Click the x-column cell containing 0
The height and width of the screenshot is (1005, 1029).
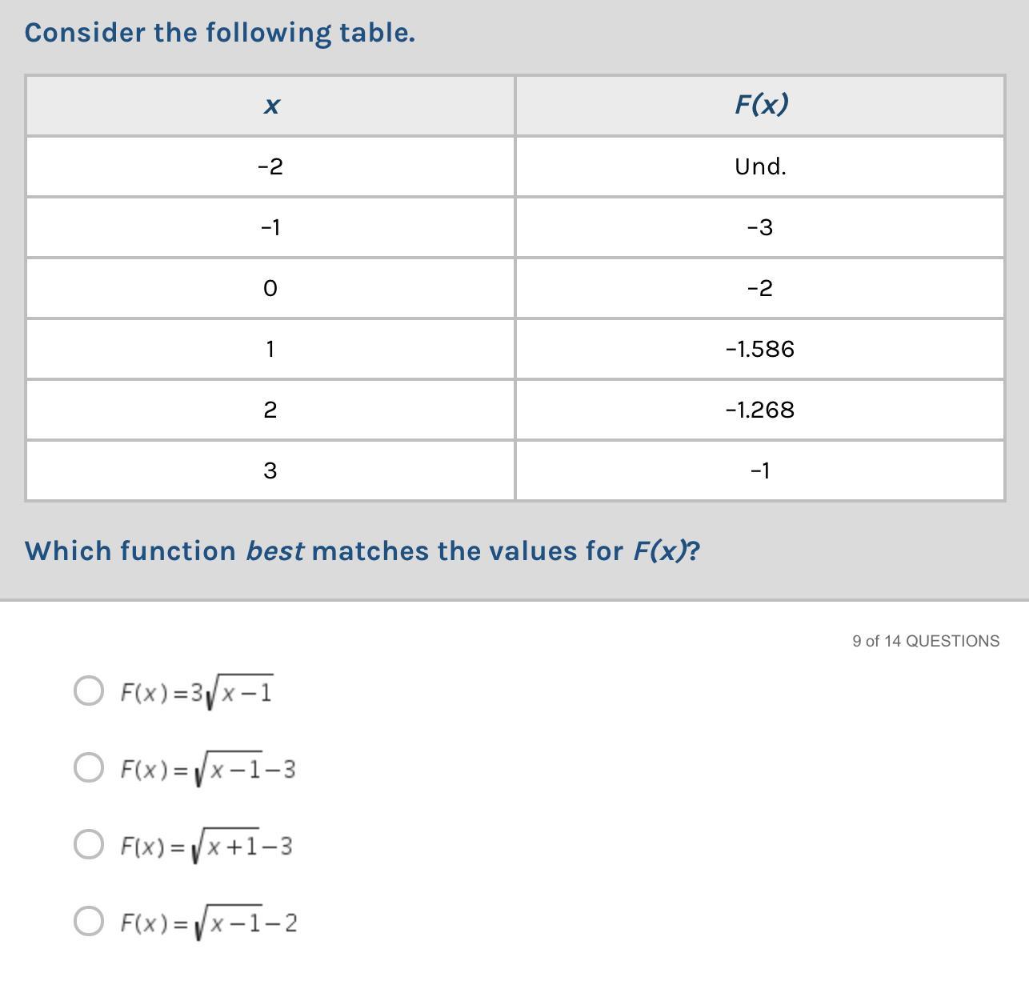(270, 288)
